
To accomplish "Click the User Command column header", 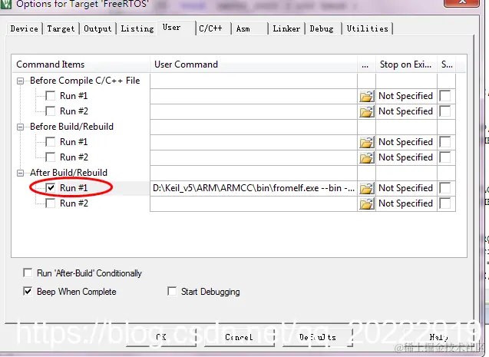I will tap(253, 64).
